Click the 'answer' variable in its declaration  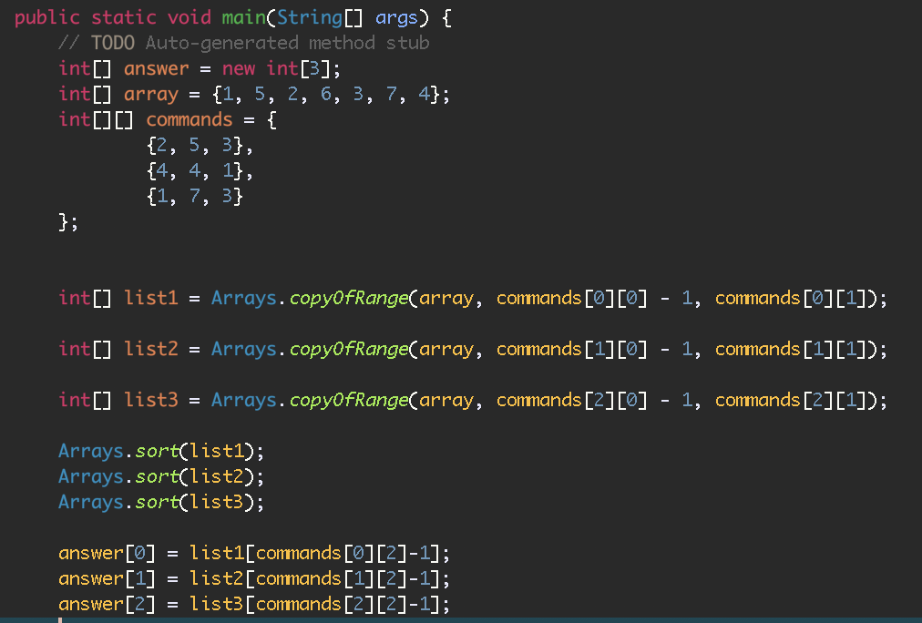157,68
